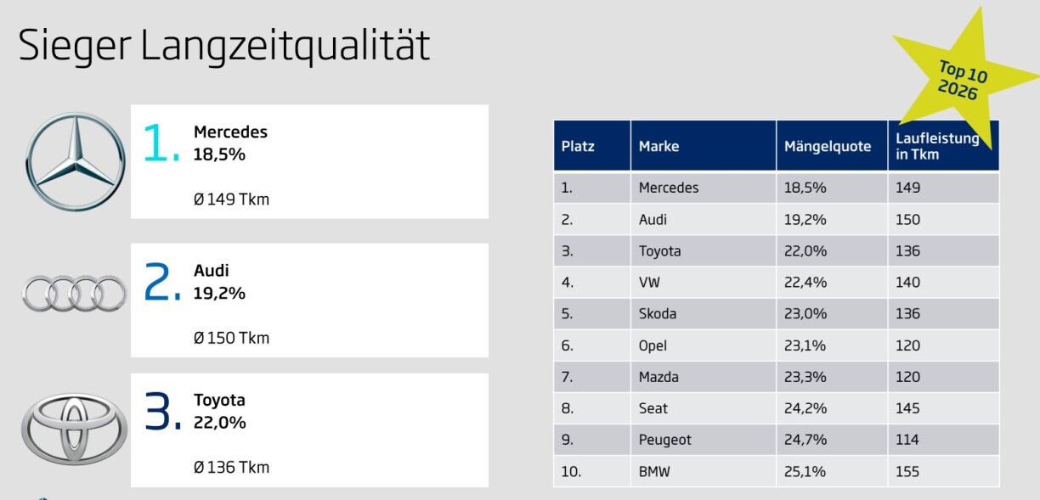
Task: Select the Marke column header
Action: tap(659, 146)
